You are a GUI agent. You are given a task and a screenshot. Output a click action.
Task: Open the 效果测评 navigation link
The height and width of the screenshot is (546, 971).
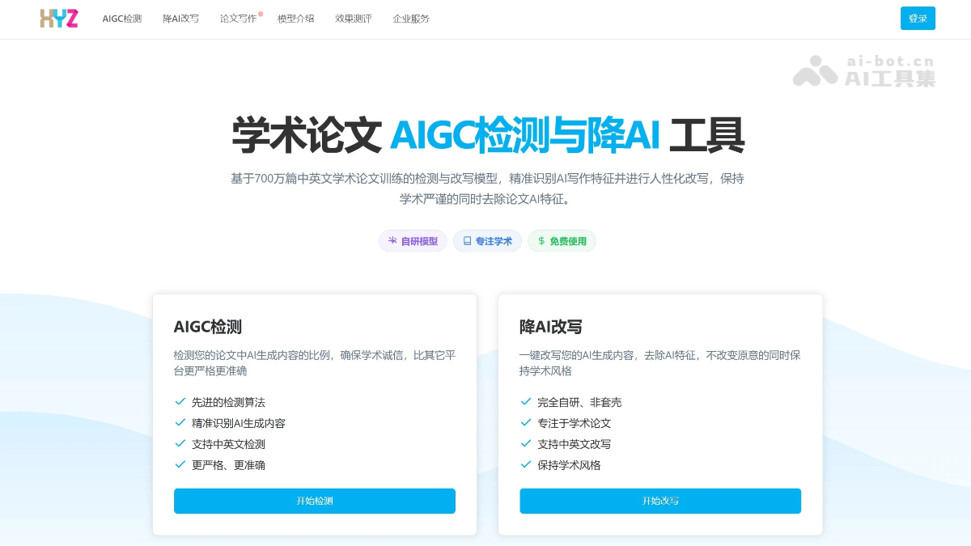coord(354,19)
